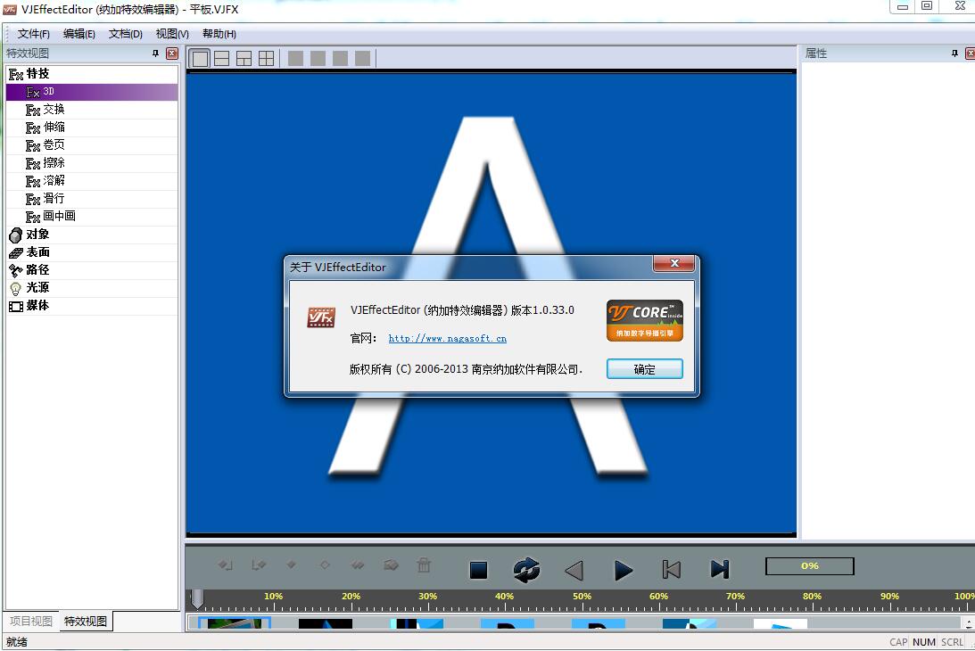Screen dimensions: 975x651
Task: Click the path icon of 路径
Action: (x=15, y=270)
